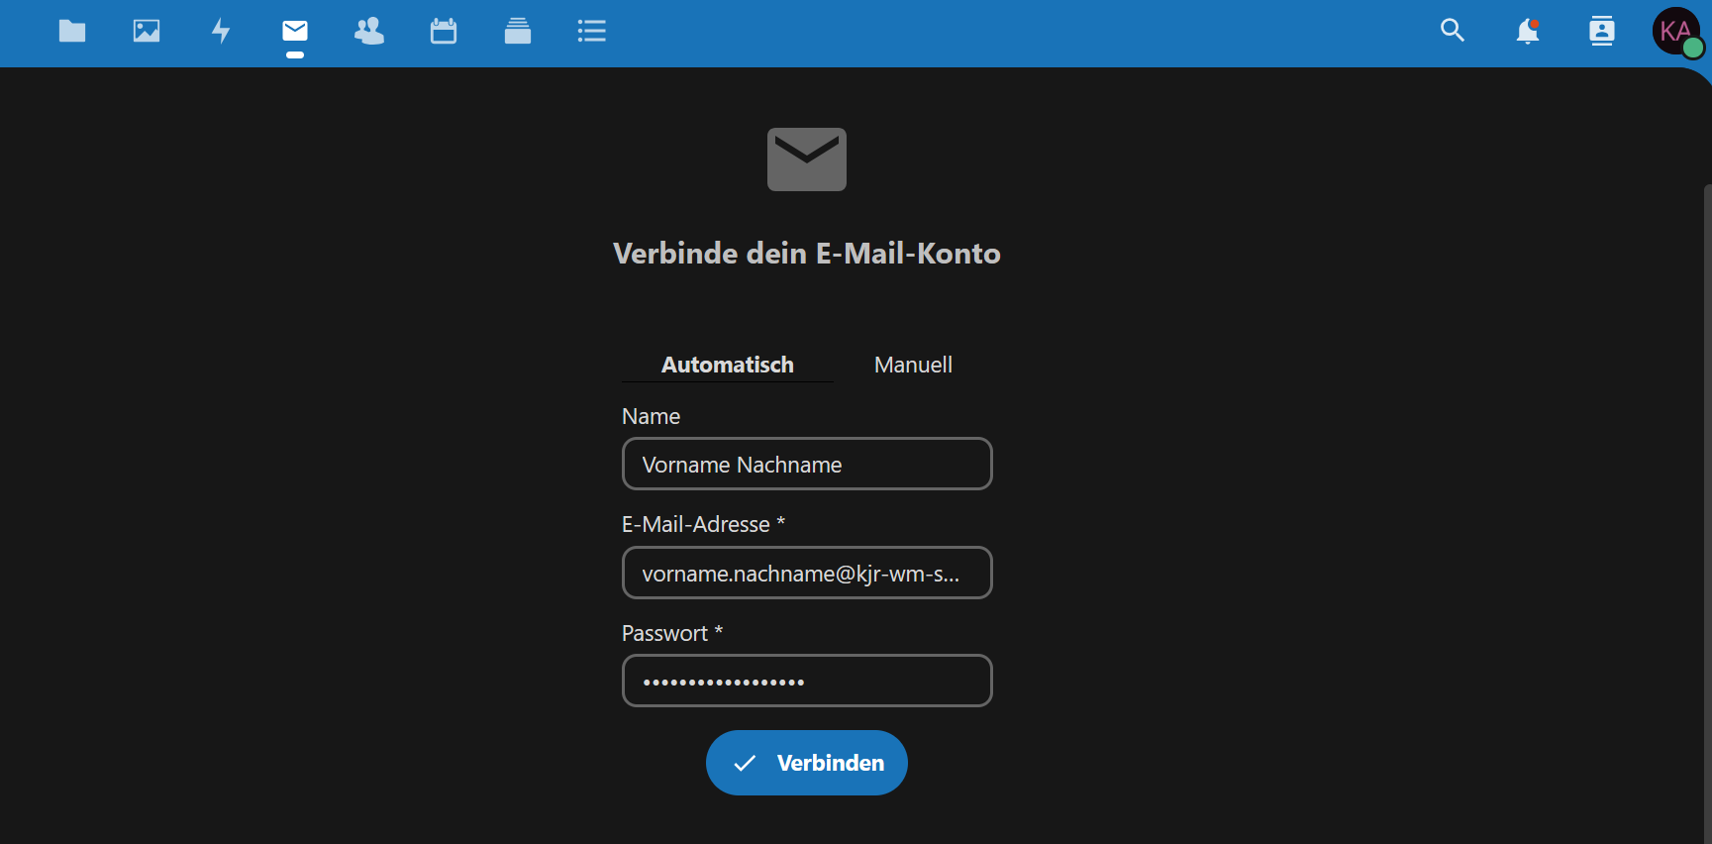Show notifications via bell icon
Viewport: 1712px width, 844px height.
tap(1527, 32)
